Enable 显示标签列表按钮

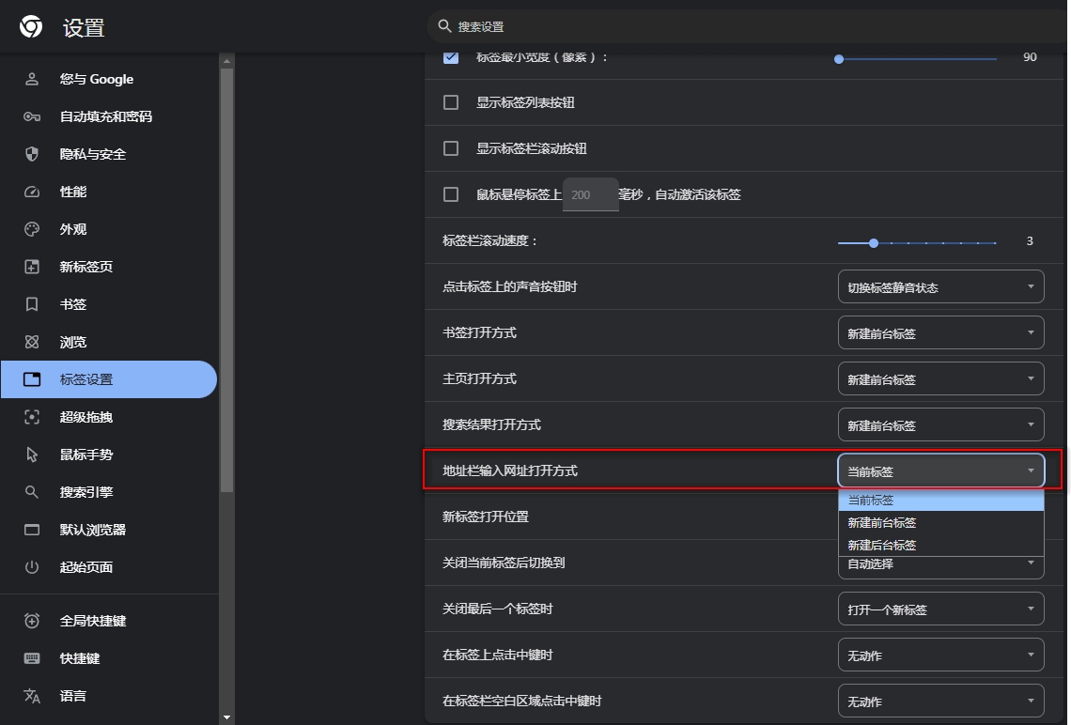(x=450, y=101)
